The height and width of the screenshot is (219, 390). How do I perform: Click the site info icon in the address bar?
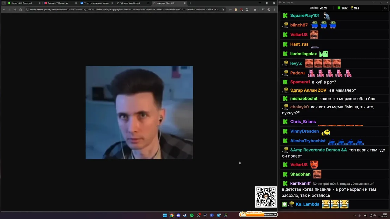point(27,9)
